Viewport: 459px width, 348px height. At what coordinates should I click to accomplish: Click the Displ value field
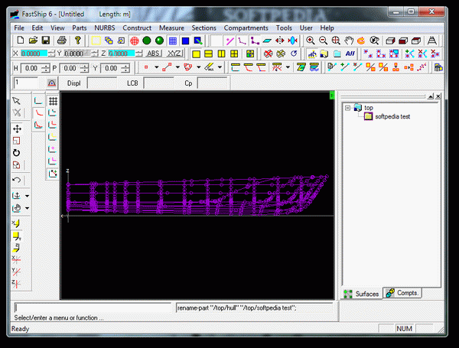click(x=102, y=83)
